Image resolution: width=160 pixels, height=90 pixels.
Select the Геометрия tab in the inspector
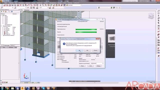[6, 45]
